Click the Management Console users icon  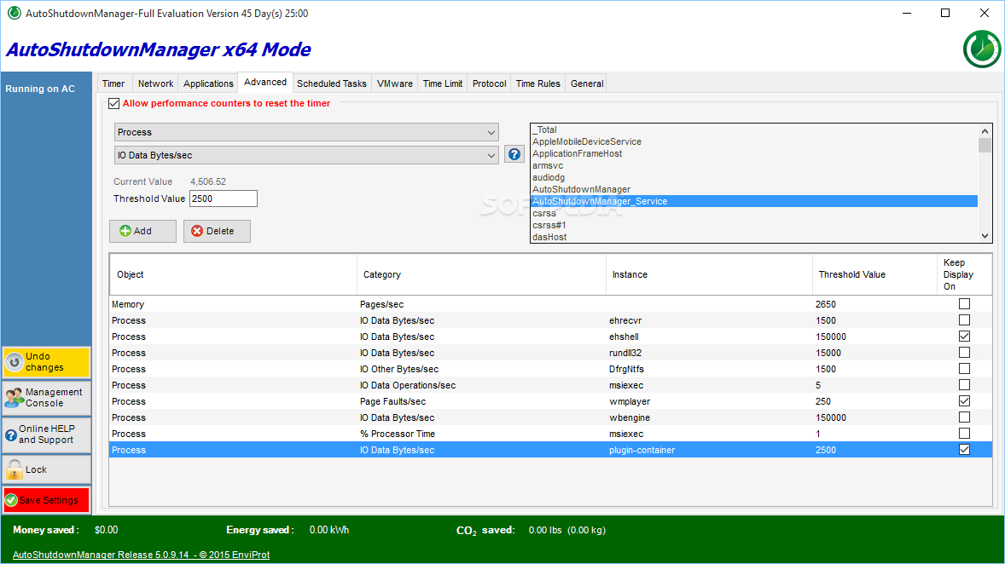click(x=15, y=398)
